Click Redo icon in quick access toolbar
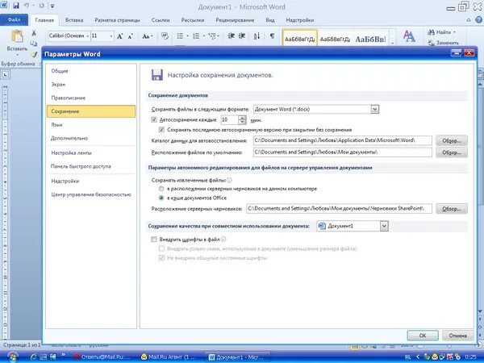The width and height of the screenshot is (484, 363). (42, 6)
